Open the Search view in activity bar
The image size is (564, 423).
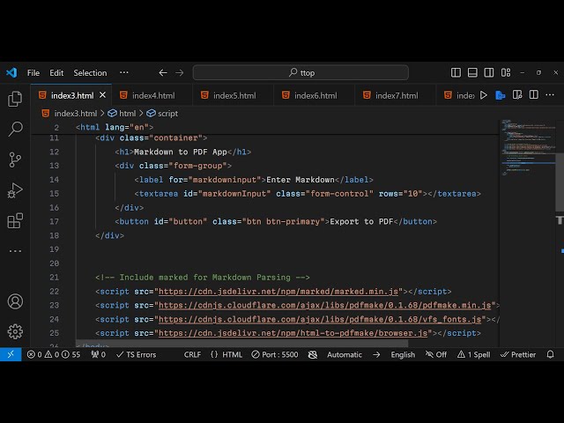[15, 130]
